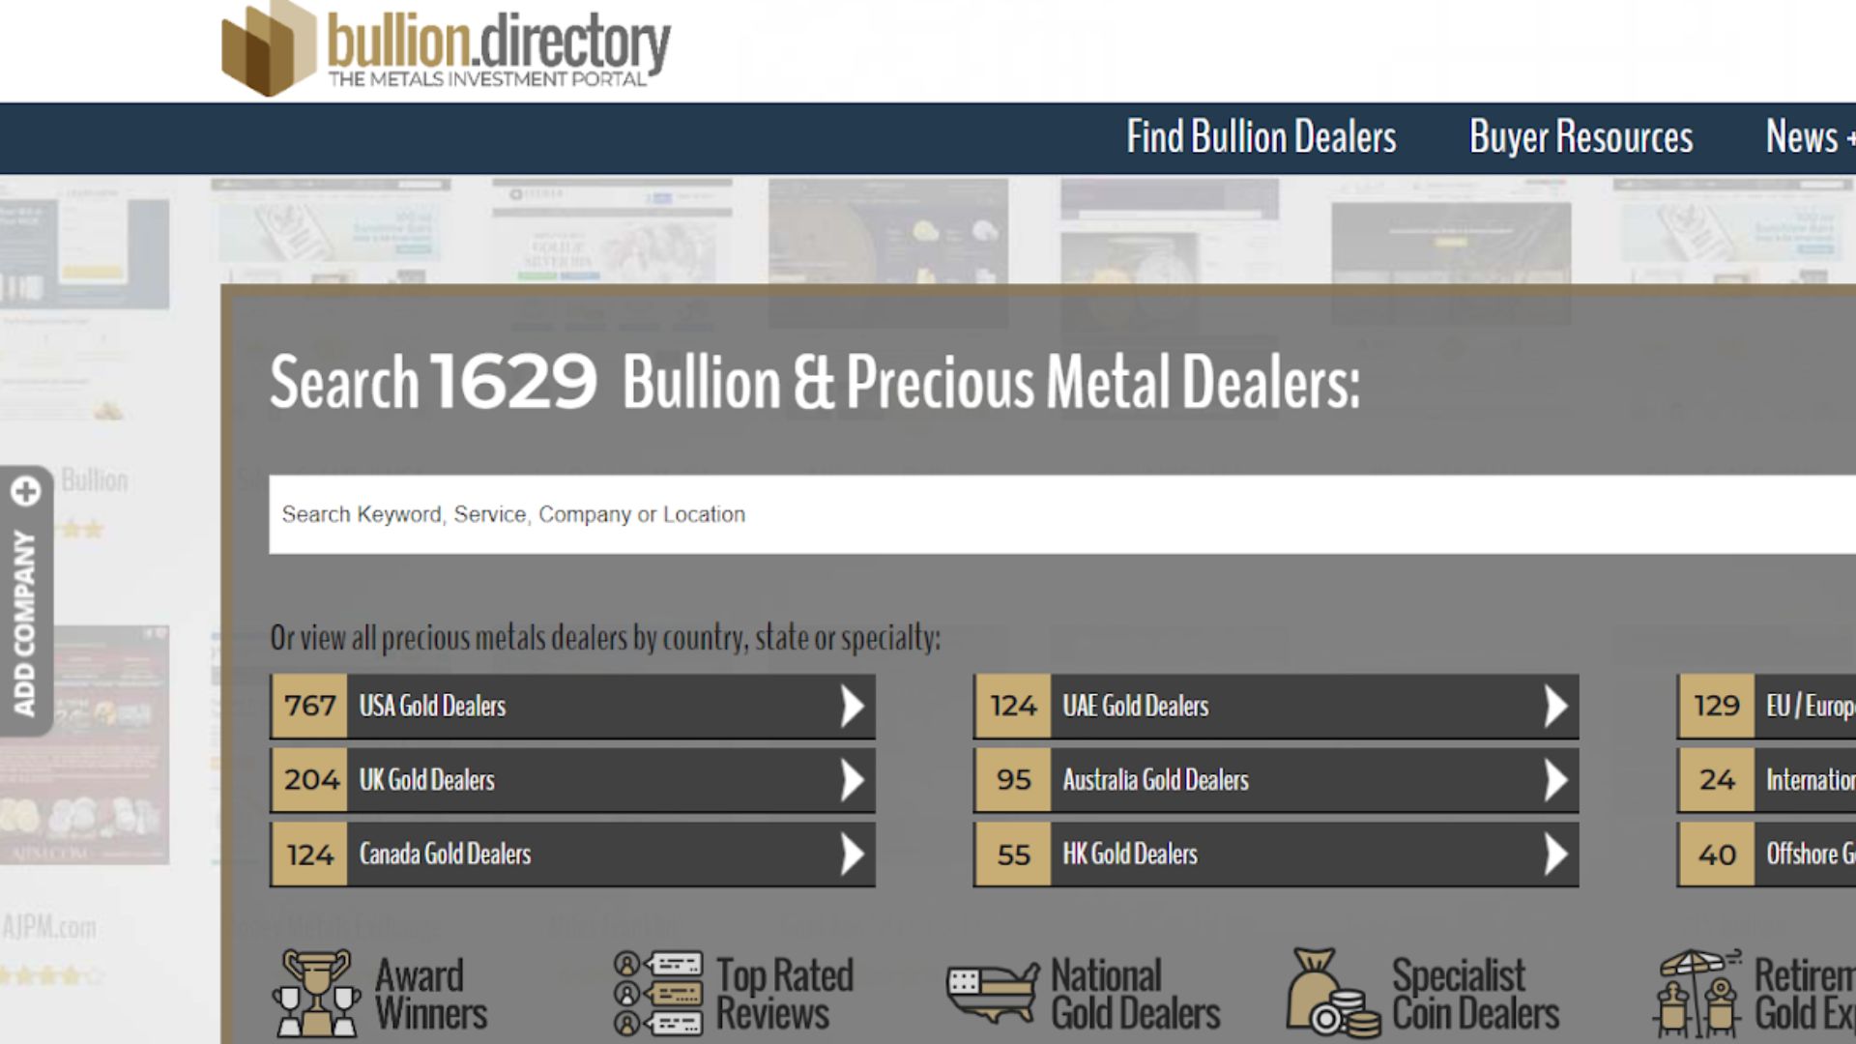Image resolution: width=1856 pixels, height=1044 pixels.
Task: Click the plus icon on Add Company tab
Action: click(x=26, y=492)
